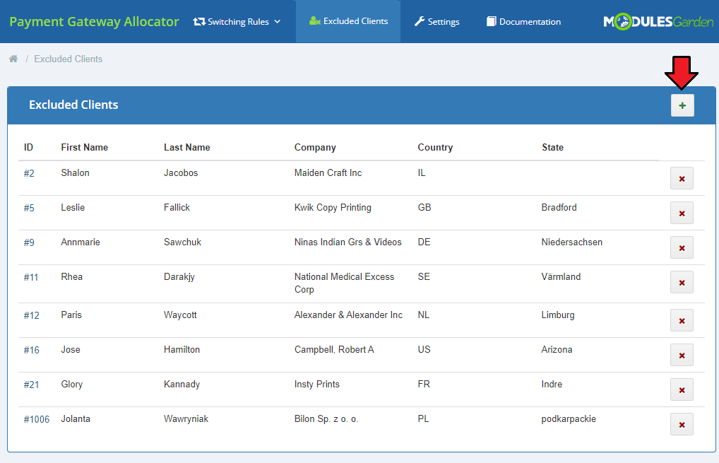The image size is (719, 463).
Task: Open the Excluded Clients tab
Action: (348, 21)
